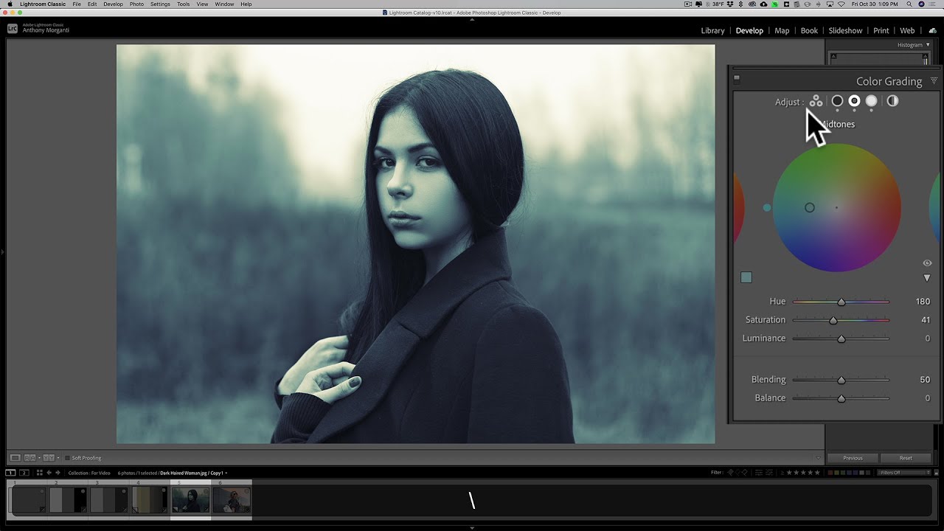
Task: Select the three-way color wheels view icon
Action: [x=816, y=101]
